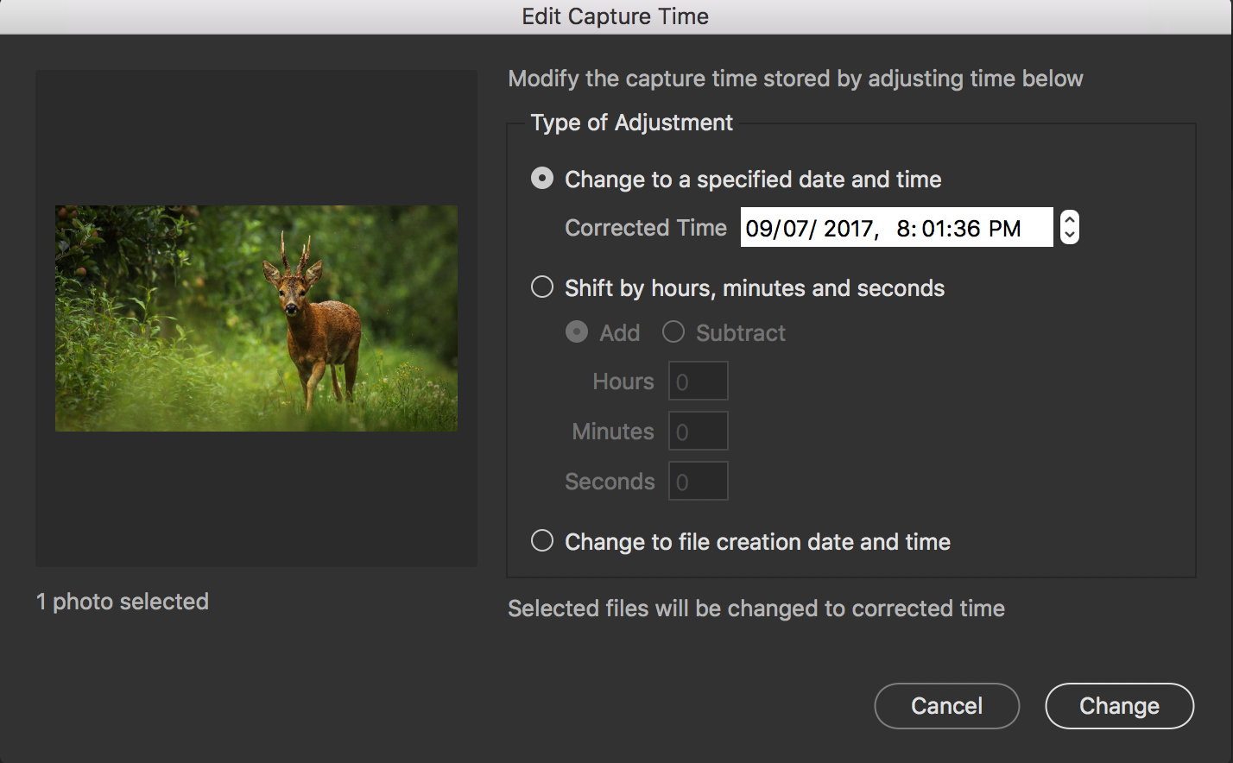Click the Hours input box
The image size is (1233, 763).
pyautogui.click(x=699, y=381)
